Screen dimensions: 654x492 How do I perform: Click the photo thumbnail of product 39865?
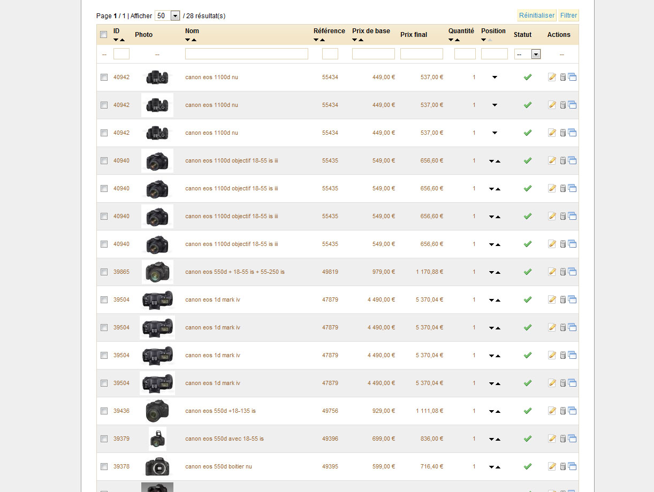(157, 272)
